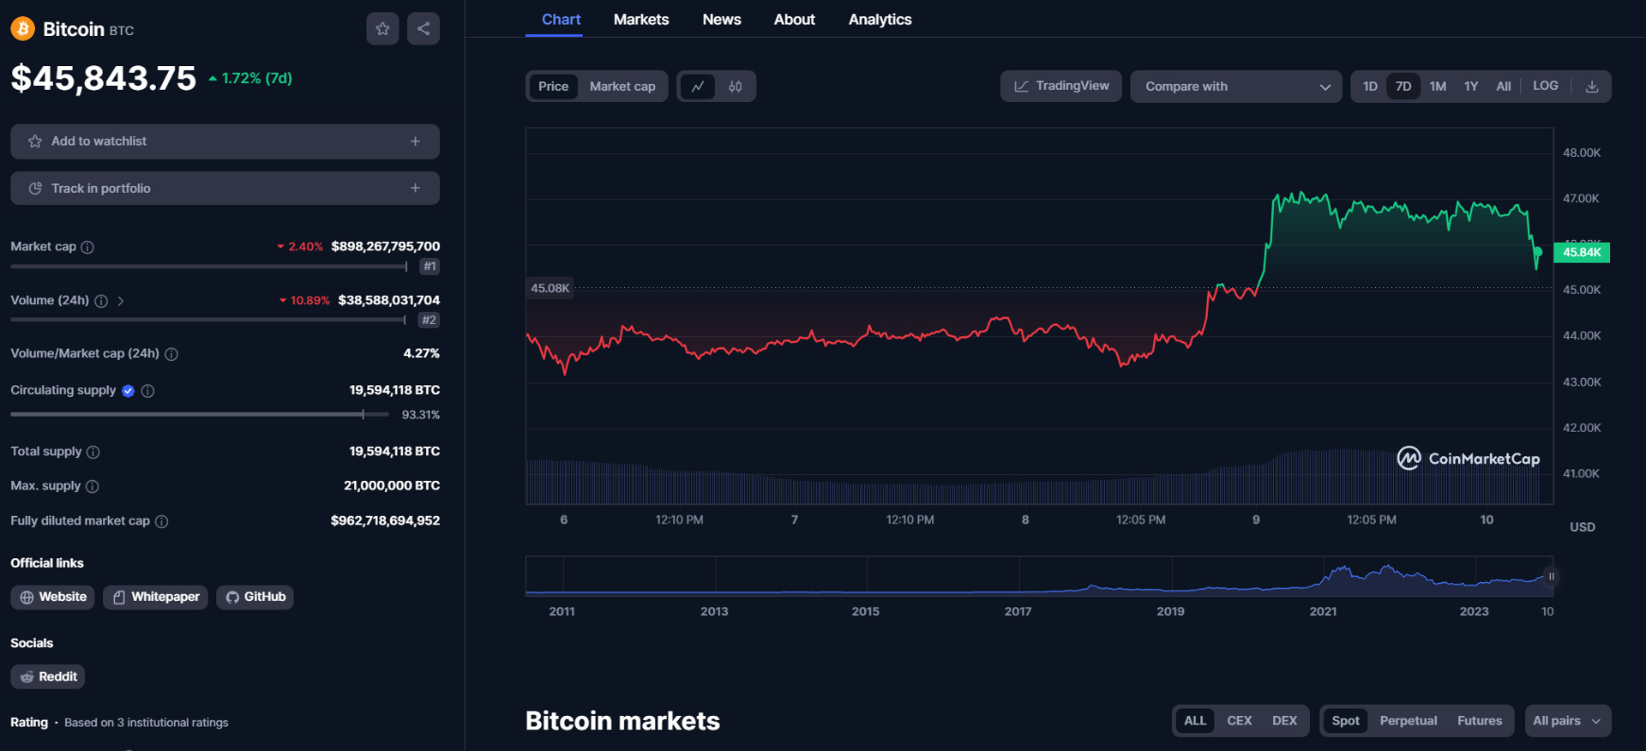Open the Bitcoin Website link
Viewport: 1646px width, 751px height.
tap(53, 598)
